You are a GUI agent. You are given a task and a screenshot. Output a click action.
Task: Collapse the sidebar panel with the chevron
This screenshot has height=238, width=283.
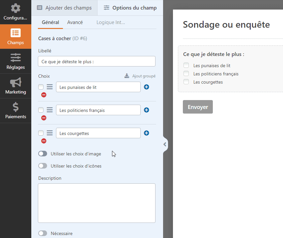pos(165,144)
